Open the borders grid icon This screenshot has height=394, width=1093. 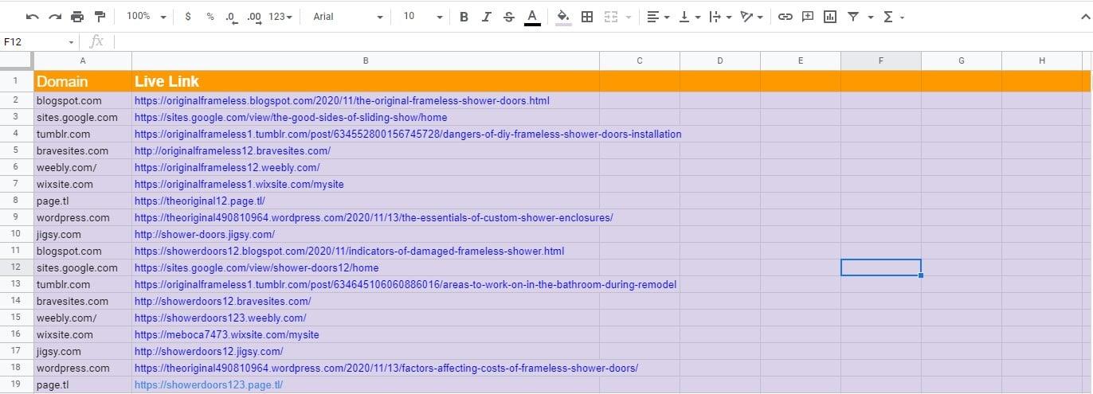point(587,17)
